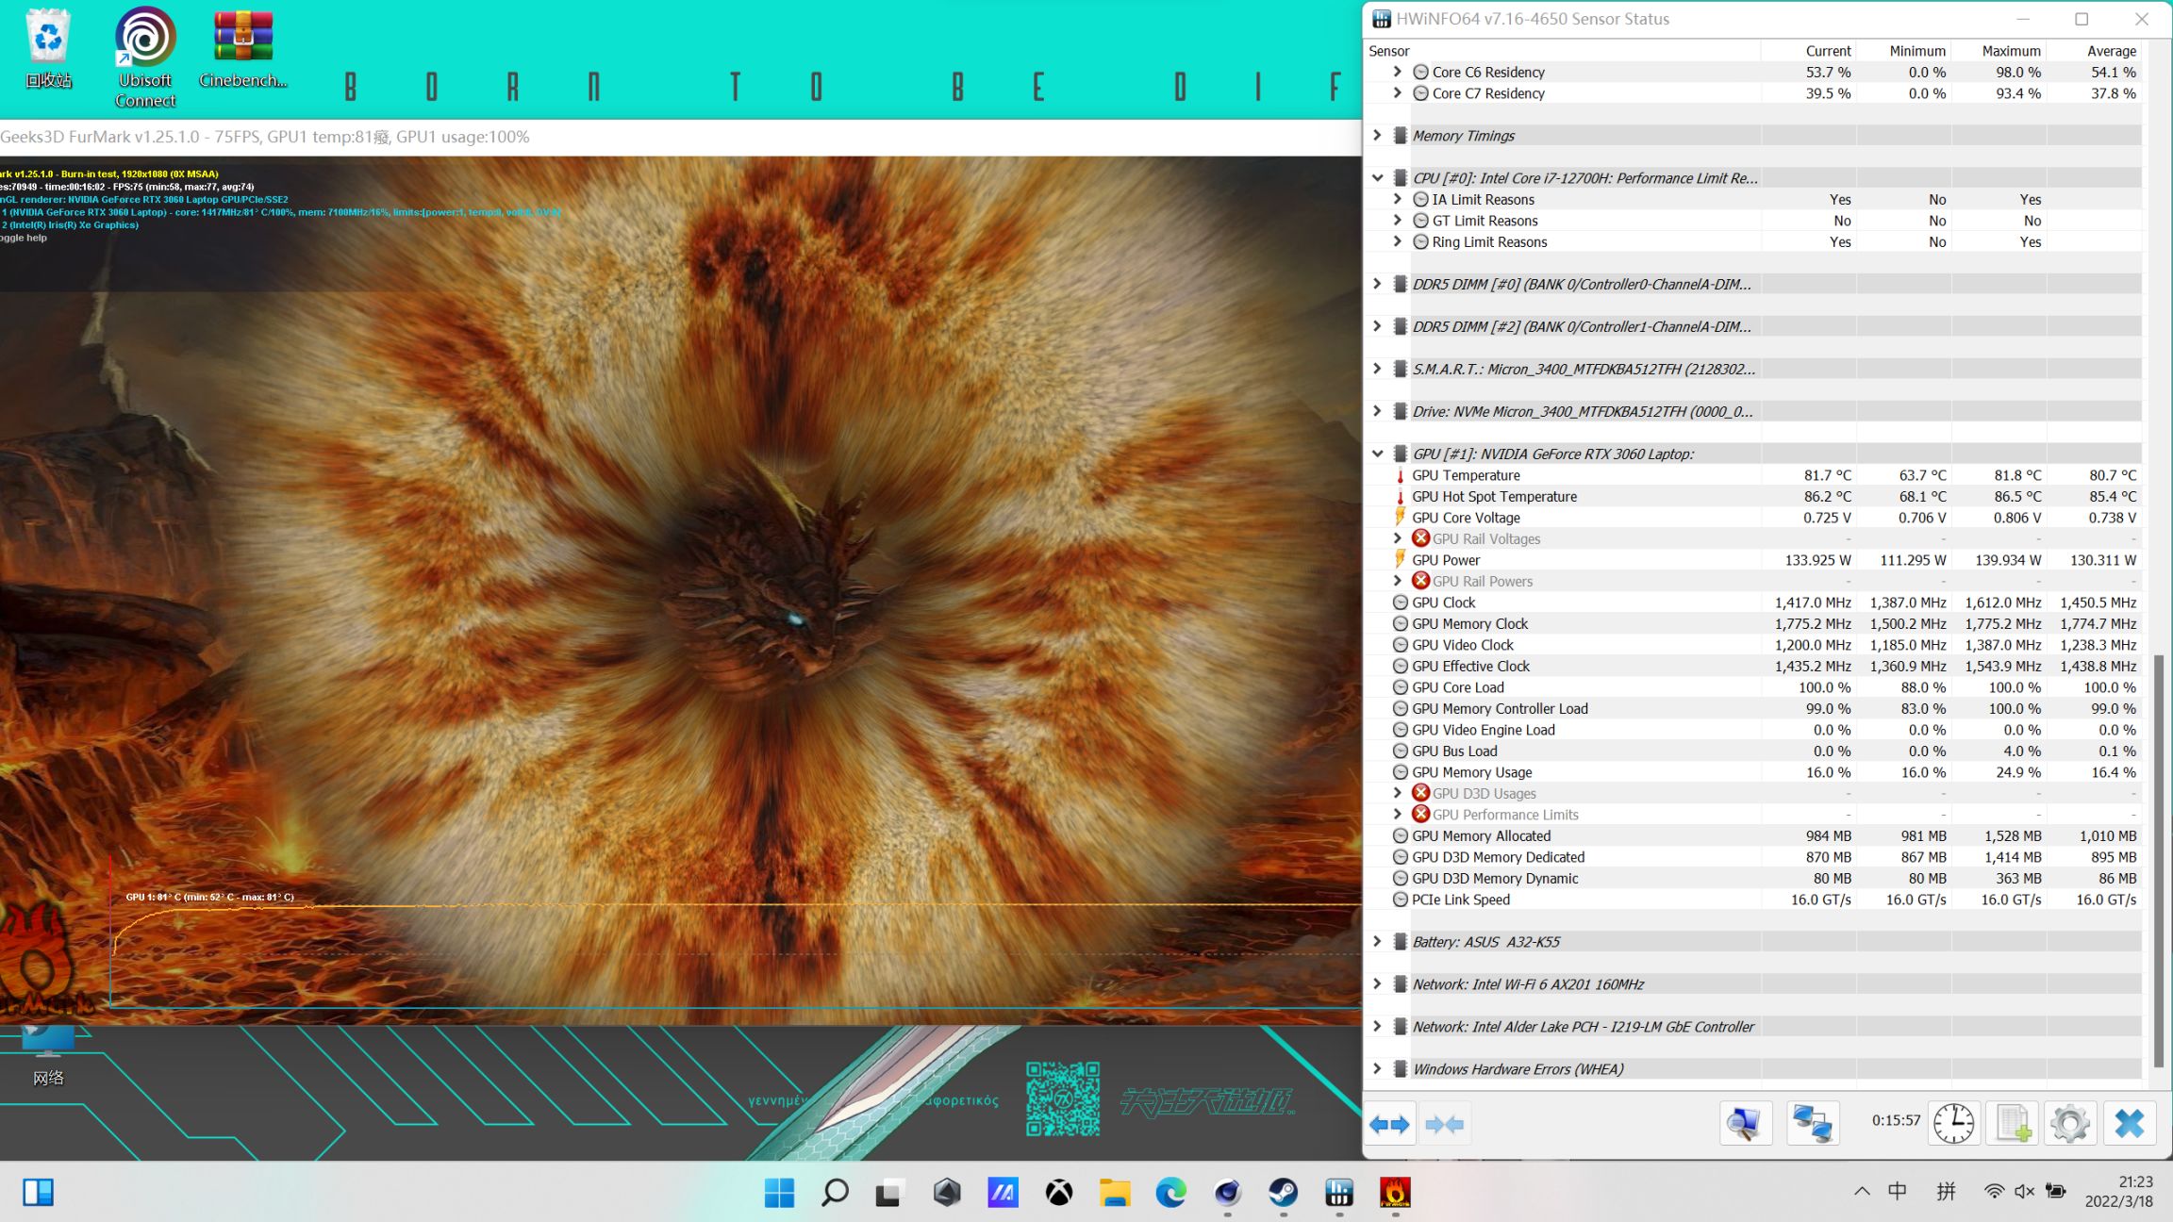Open the Windows Start menu
This screenshot has height=1222, width=2173.
coord(779,1193)
